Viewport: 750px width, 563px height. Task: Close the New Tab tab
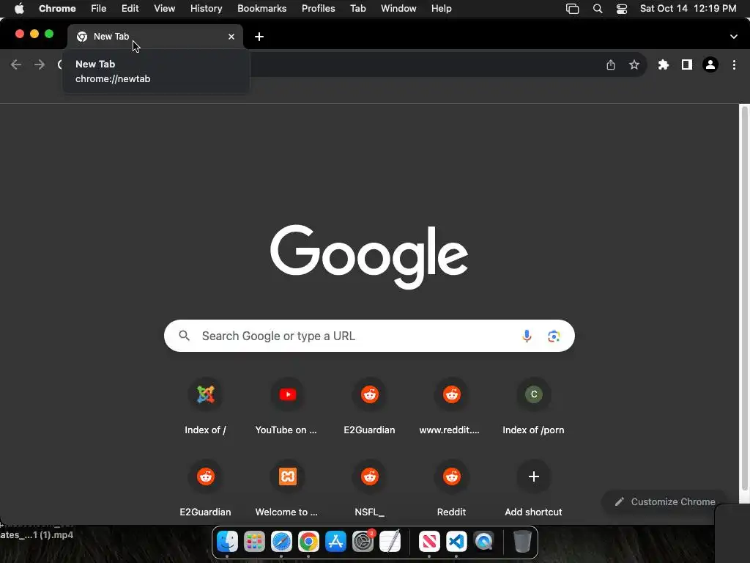pos(231,37)
